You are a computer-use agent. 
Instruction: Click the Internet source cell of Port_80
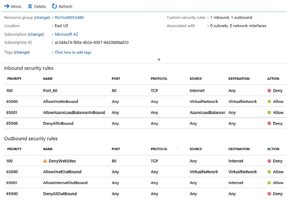[197, 91]
